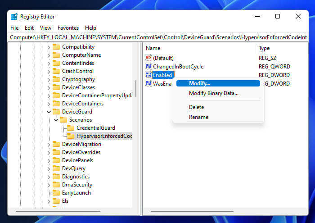Select the DeviceContainerPropertyUpd key name
This screenshot has height=223, width=315.
pos(97,96)
